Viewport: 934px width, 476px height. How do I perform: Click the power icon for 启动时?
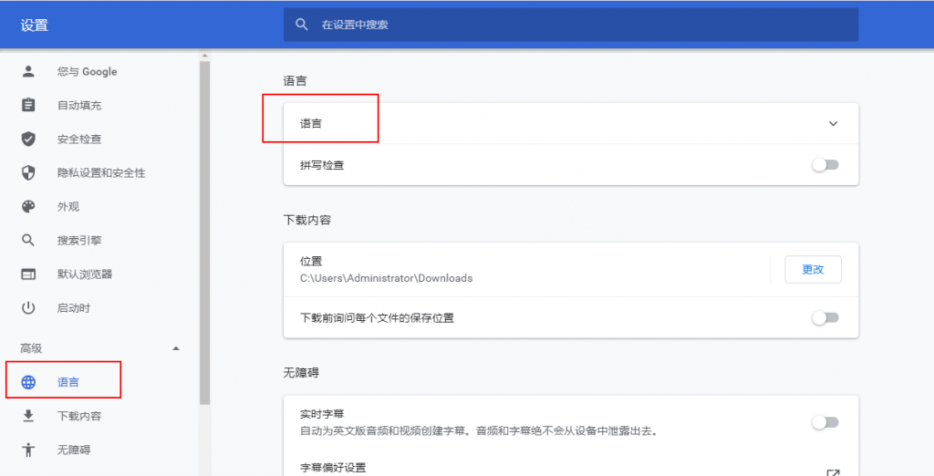click(28, 307)
